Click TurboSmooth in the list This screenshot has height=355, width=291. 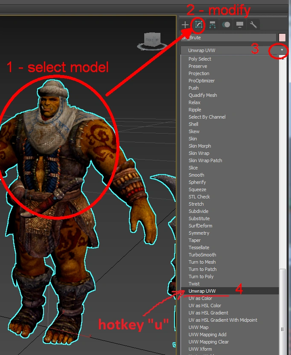(202, 254)
